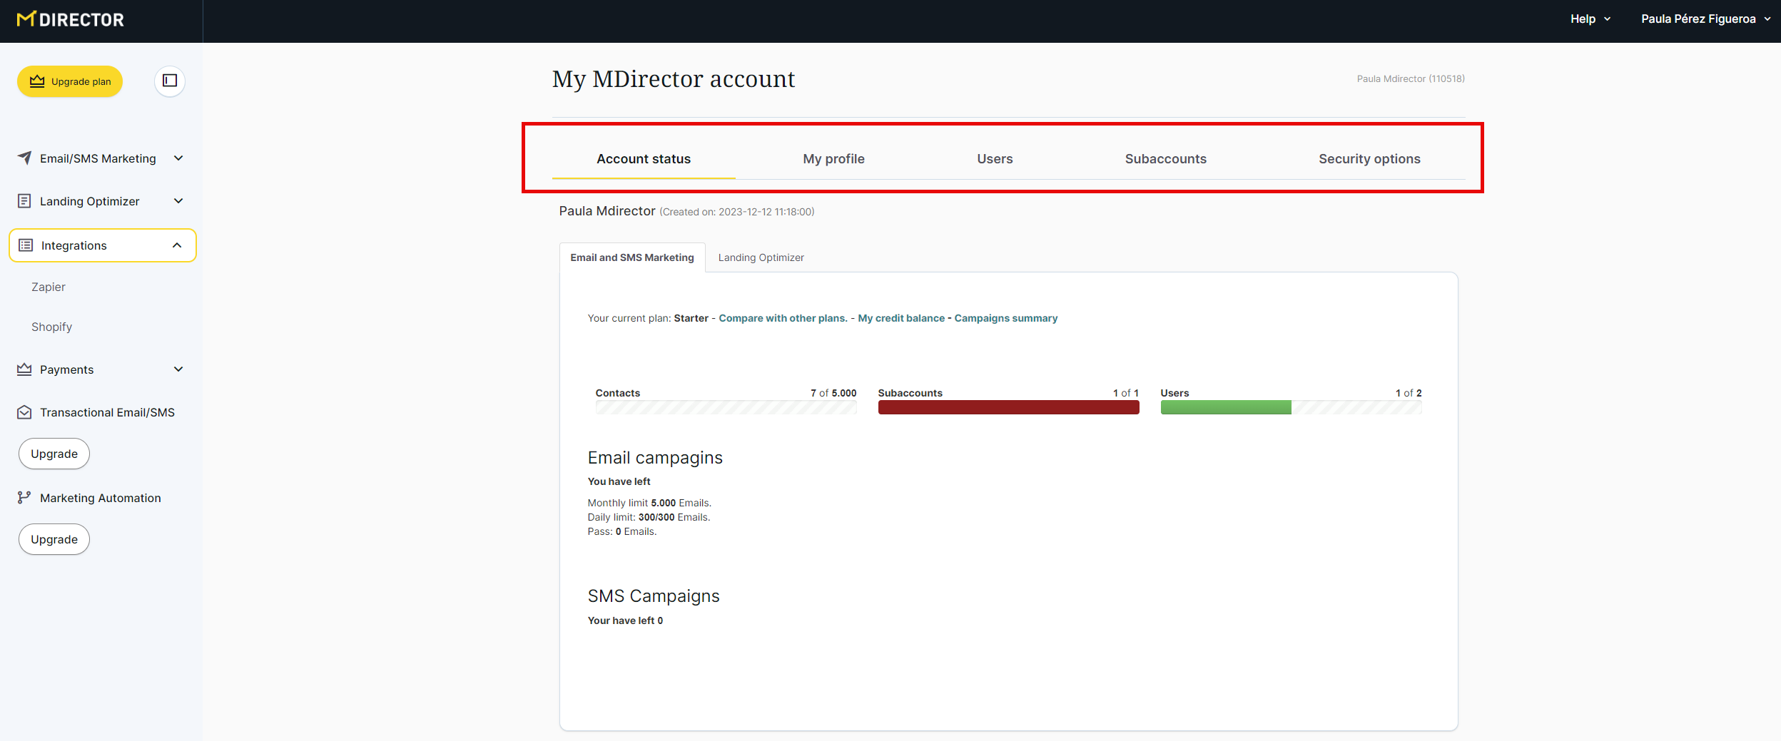Viewport: 1781px width, 741px height.
Task: Click the Email/SMS Marketing paper plane icon
Action: point(24,158)
